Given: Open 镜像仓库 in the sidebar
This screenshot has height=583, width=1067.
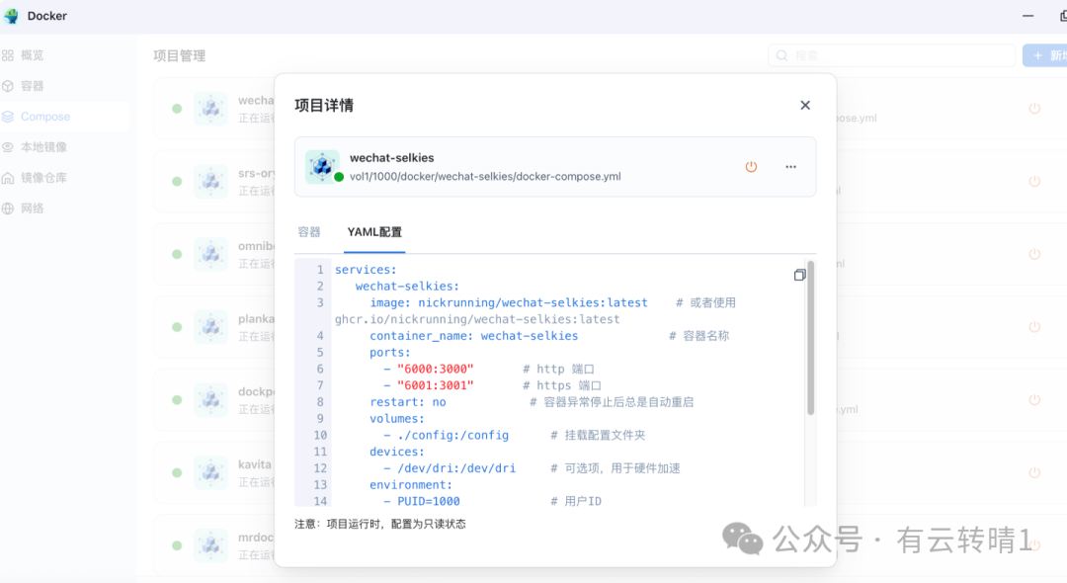Looking at the screenshot, I should pos(43,178).
